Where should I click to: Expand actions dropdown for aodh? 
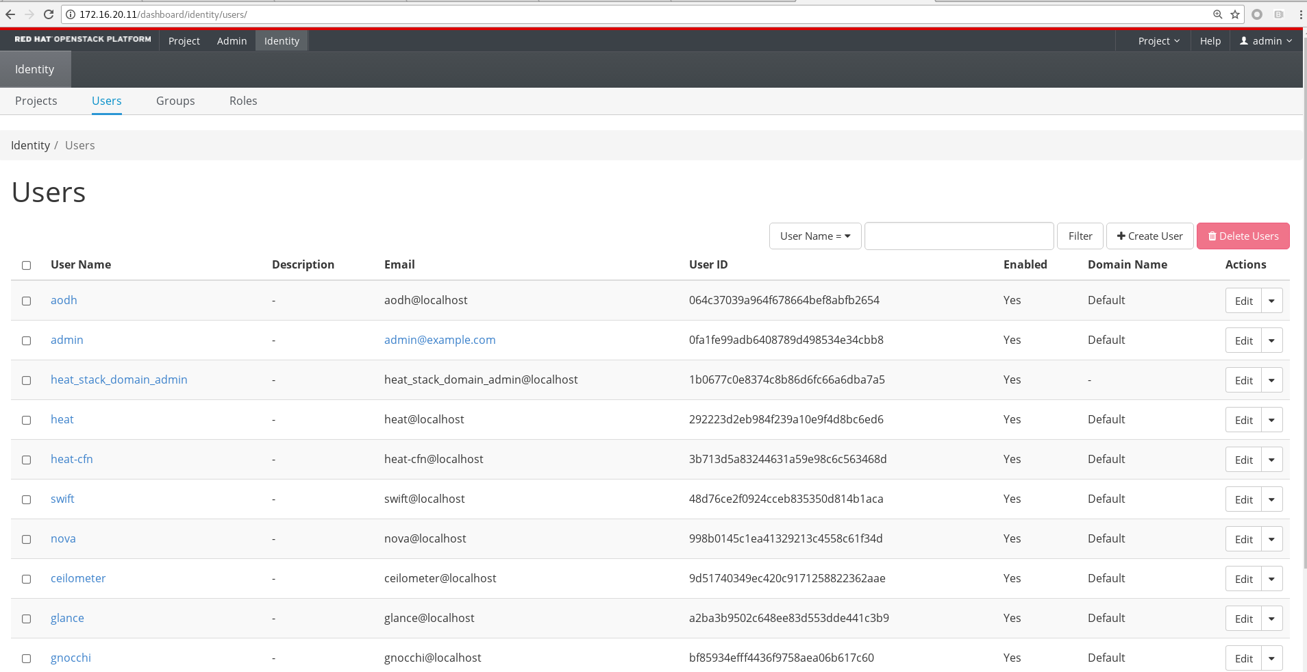[x=1271, y=301]
